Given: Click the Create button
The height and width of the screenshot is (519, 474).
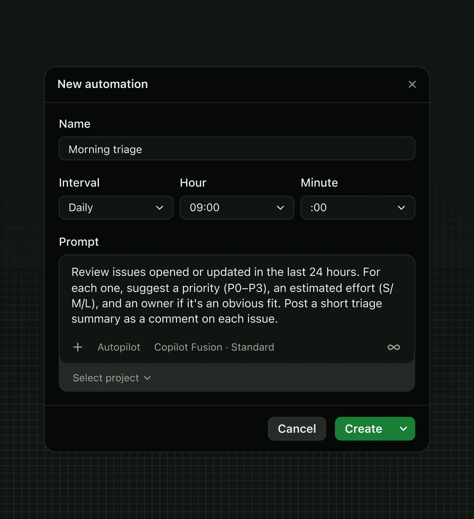Looking at the screenshot, I should [364, 429].
